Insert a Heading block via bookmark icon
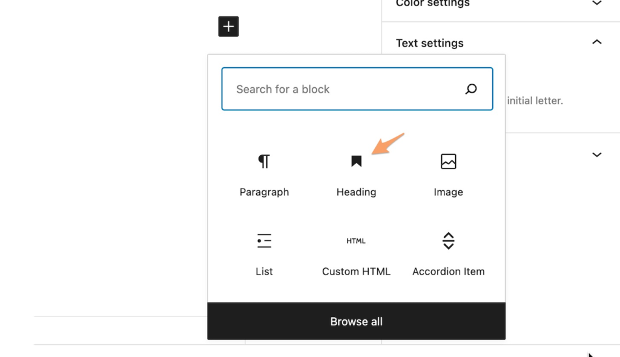 point(356,161)
